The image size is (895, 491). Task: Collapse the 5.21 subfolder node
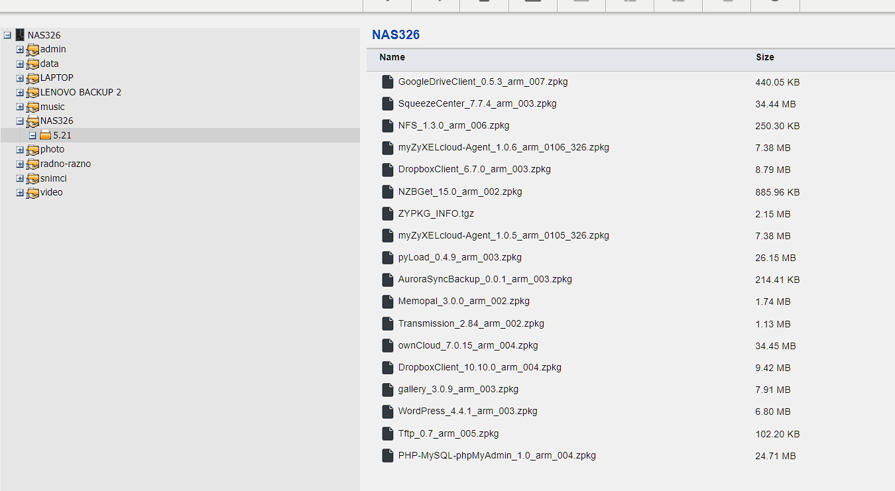(x=32, y=135)
